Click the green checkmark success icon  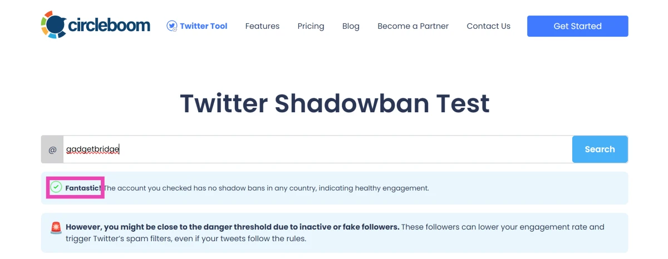56,187
